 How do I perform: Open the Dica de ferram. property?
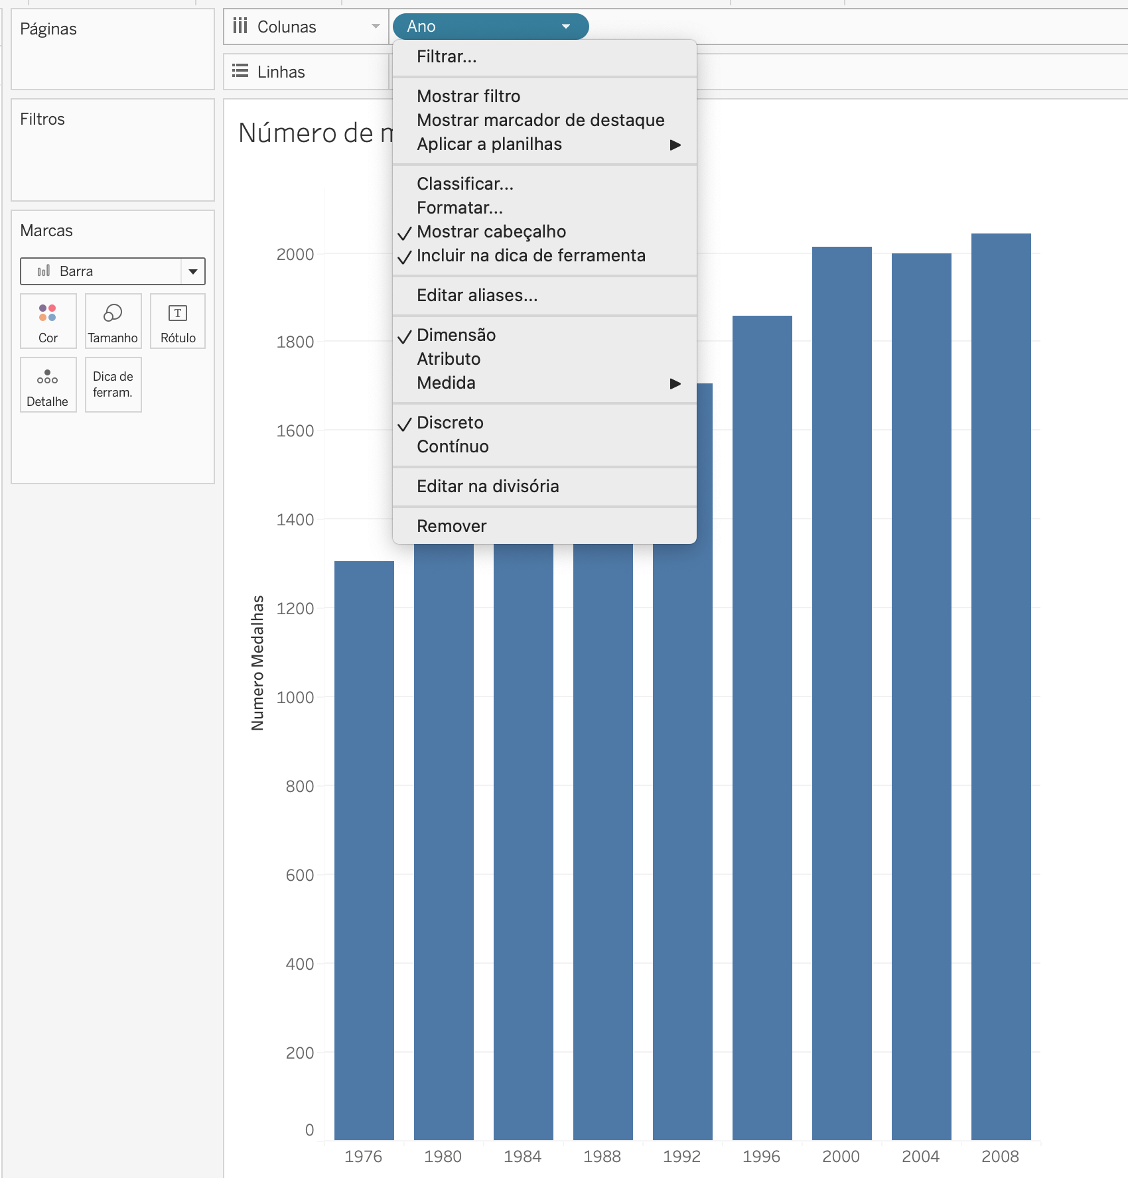(x=112, y=385)
